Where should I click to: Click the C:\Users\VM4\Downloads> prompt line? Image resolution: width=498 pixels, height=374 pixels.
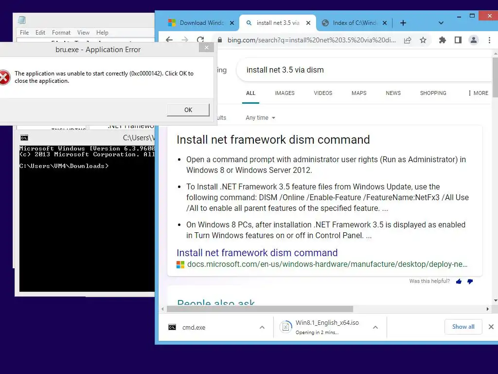click(64, 166)
